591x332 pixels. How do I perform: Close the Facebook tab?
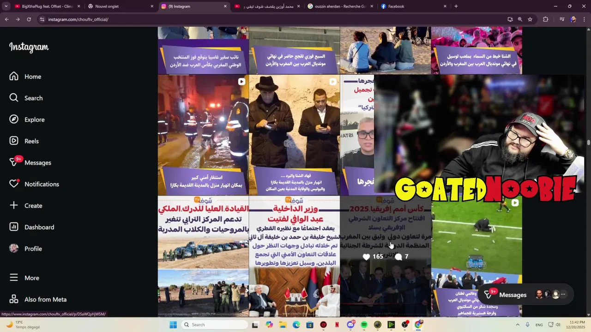(445, 6)
